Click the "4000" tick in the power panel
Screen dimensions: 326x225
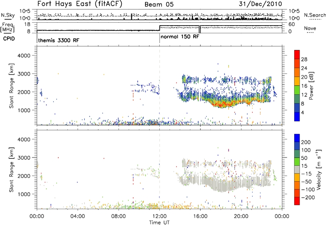(x=24, y=56)
